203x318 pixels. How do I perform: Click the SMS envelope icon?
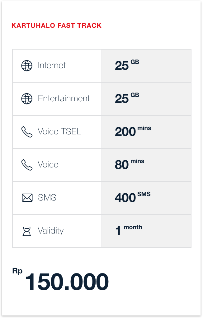[x=27, y=198]
